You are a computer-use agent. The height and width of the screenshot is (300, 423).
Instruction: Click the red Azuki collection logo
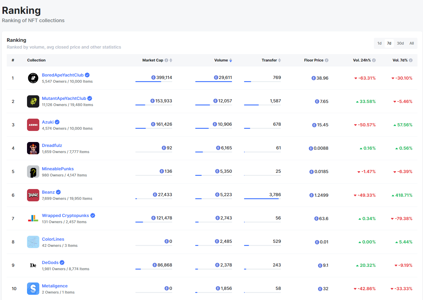[x=33, y=125]
